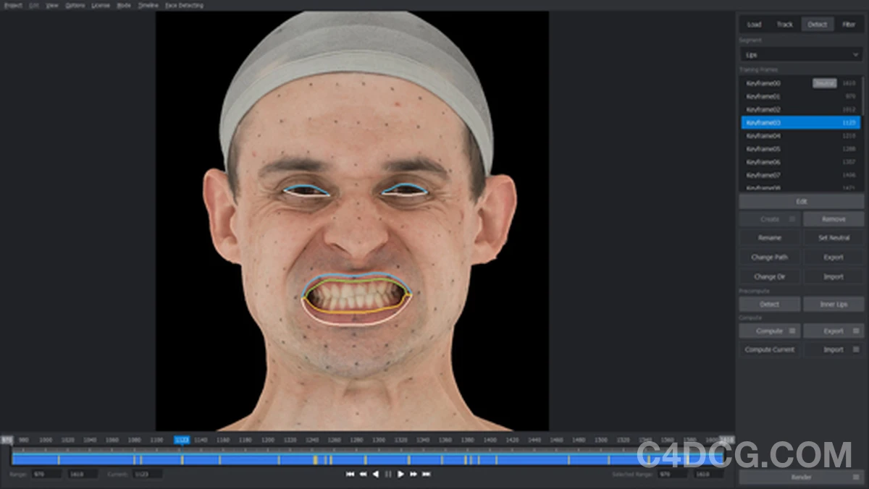Open the options icon beside the Create button
Screen dimensions: 869x489
(791, 218)
